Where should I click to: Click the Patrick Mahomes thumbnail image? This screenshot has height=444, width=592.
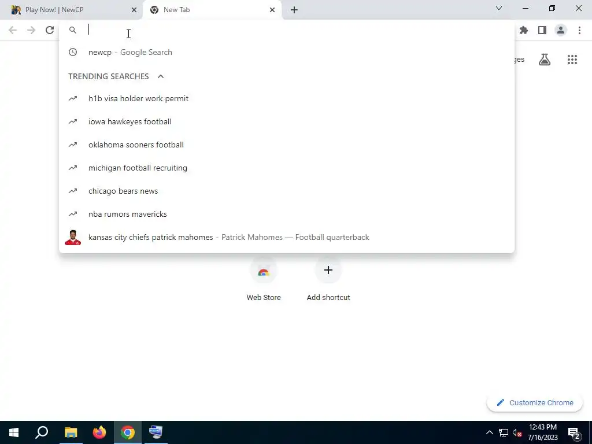coord(73,238)
